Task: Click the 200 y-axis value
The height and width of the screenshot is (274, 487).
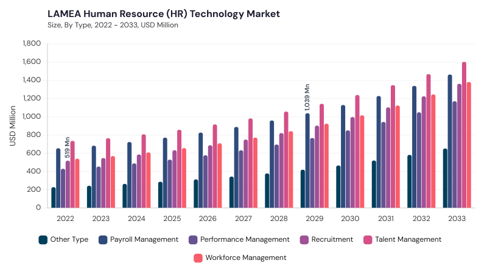Action: [x=33, y=189]
